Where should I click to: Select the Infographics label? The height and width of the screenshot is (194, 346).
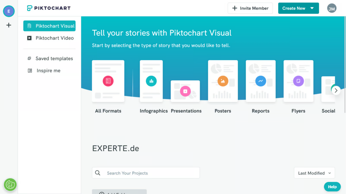(x=154, y=111)
